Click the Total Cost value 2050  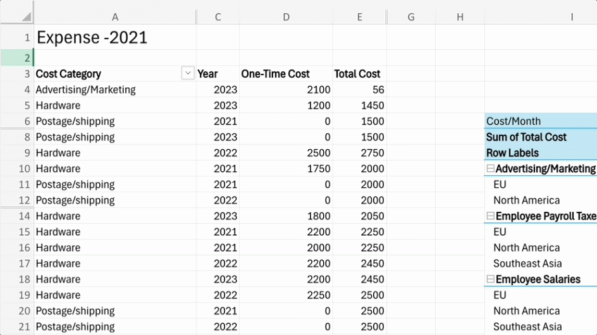[359, 216]
